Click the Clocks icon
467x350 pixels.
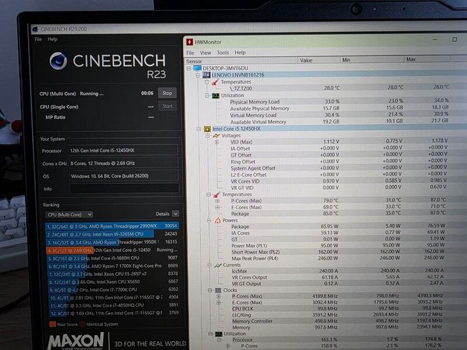[218, 290]
